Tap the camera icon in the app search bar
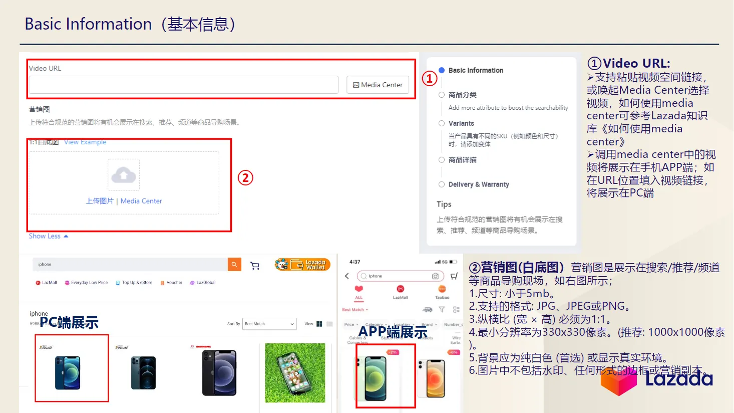Screen dimensions: 734x413 [435, 276]
